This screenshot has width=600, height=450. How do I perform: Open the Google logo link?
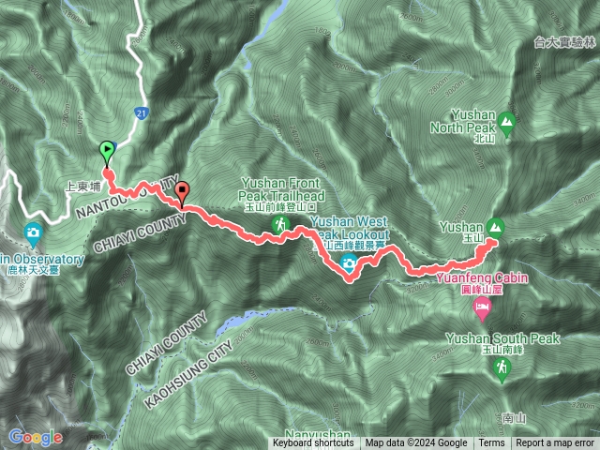[x=36, y=438]
